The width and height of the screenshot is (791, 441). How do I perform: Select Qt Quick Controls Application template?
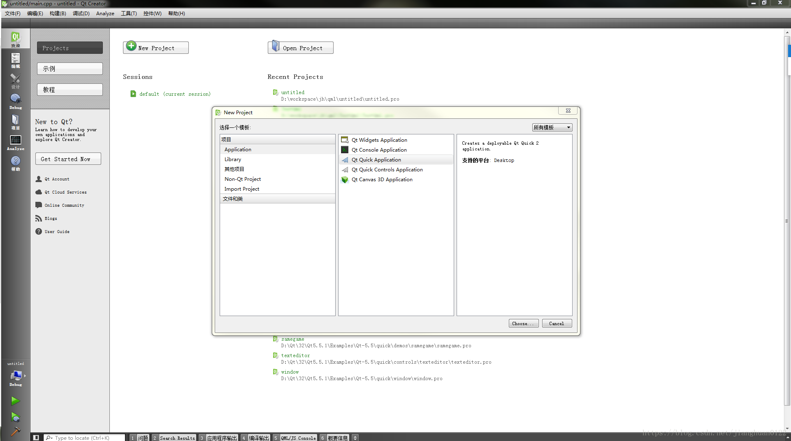tap(396, 169)
